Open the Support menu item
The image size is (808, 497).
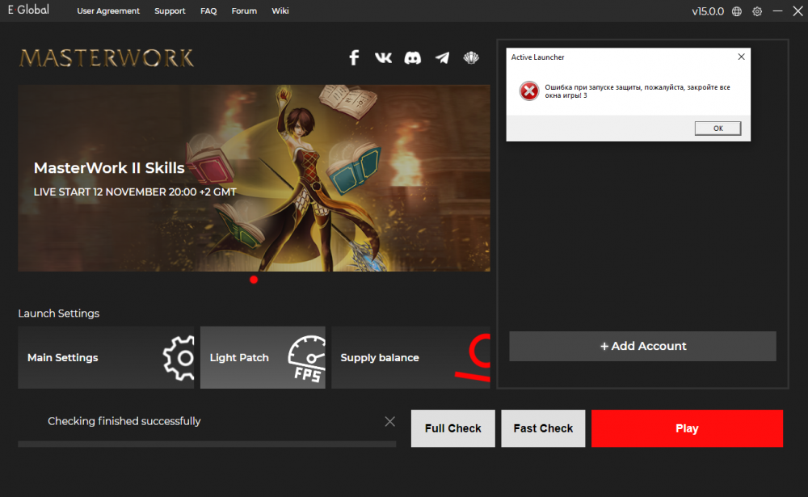click(170, 11)
